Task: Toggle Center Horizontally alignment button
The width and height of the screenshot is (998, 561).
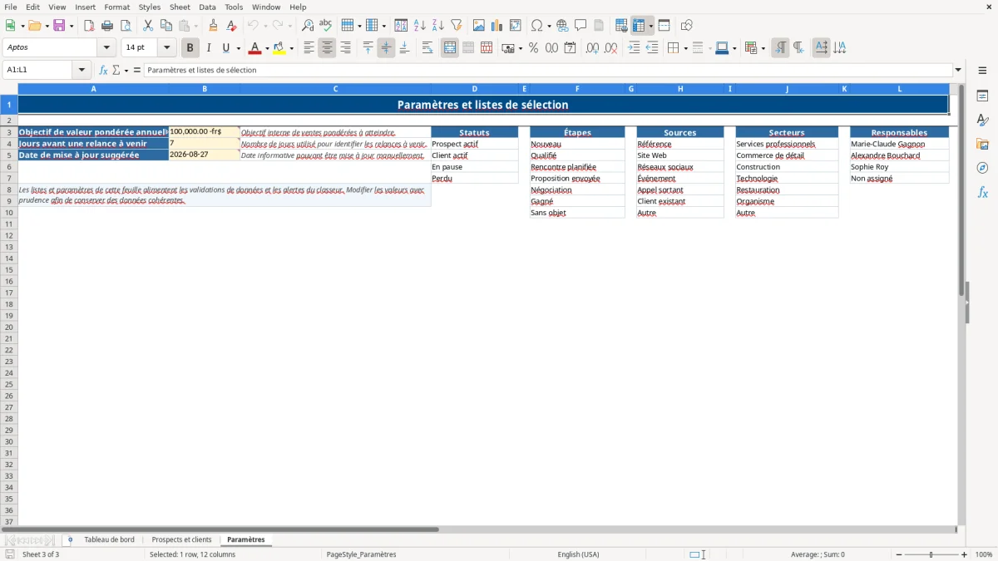Action: pyautogui.click(x=327, y=48)
